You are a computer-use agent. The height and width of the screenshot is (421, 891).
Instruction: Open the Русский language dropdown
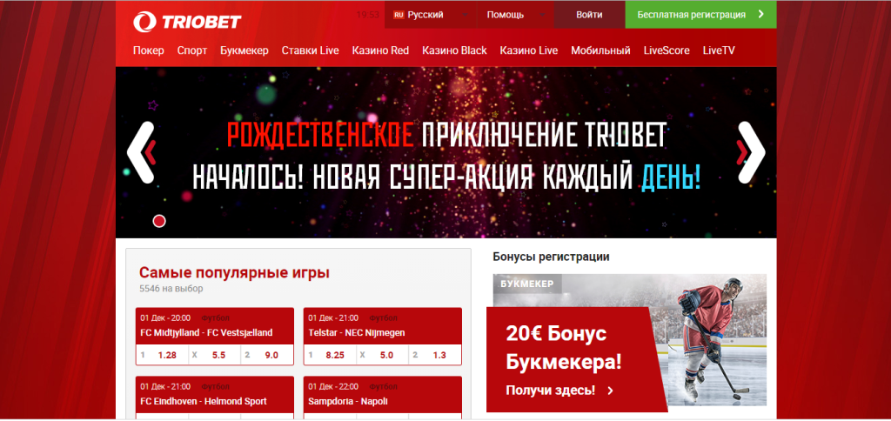click(x=430, y=15)
